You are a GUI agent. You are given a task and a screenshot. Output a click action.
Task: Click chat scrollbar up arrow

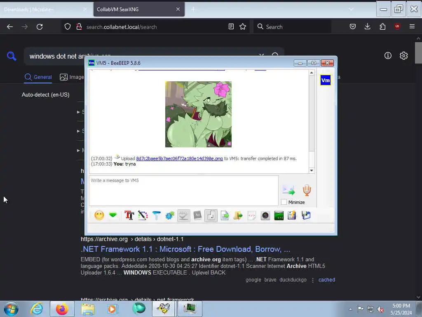[312, 73]
